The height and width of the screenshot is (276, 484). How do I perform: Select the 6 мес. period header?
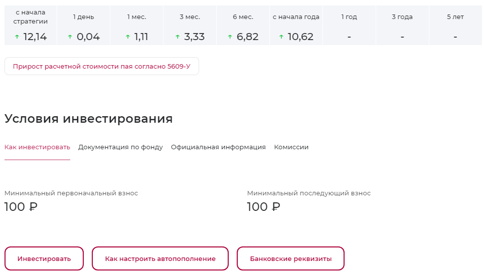click(243, 17)
